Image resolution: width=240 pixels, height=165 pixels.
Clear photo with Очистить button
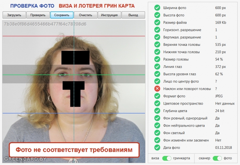click(x=85, y=15)
